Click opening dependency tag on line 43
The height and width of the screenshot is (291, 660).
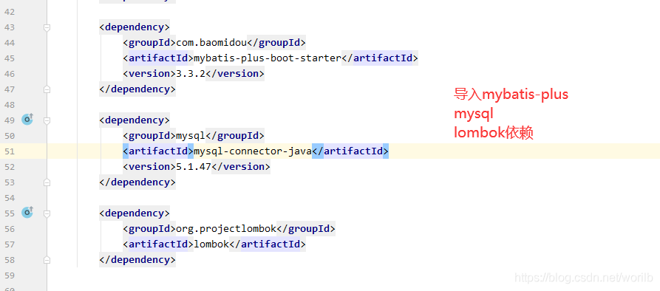pyautogui.click(x=135, y=27)
